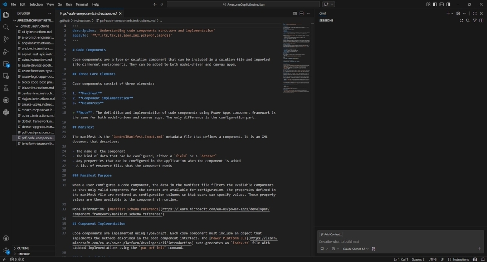Toggle the primary side bar visibility

coord(435,4)
